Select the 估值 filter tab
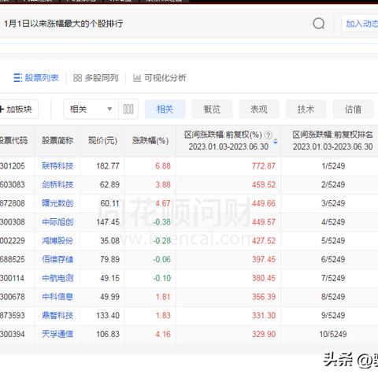Screen dimensions: 378x378 (353, 109)
